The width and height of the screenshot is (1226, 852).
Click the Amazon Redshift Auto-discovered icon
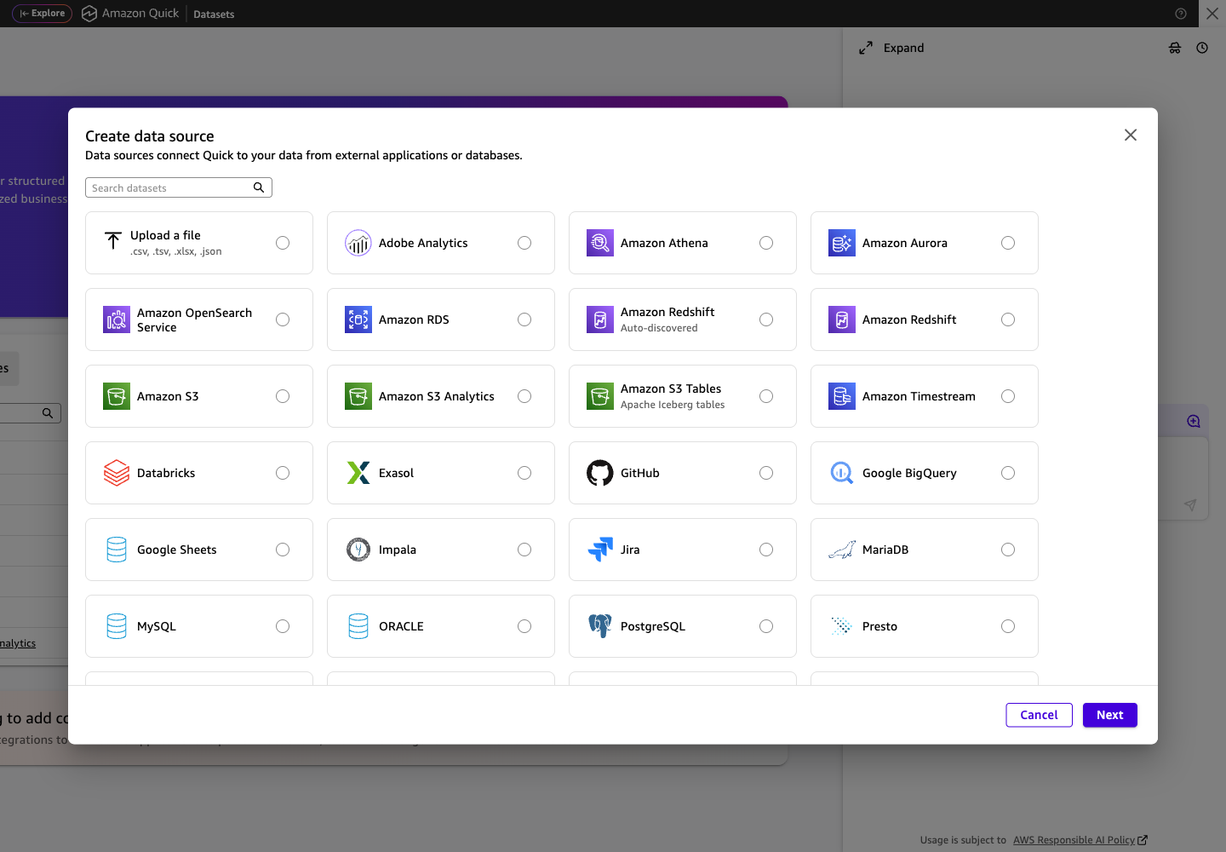(x=600, y=319)
